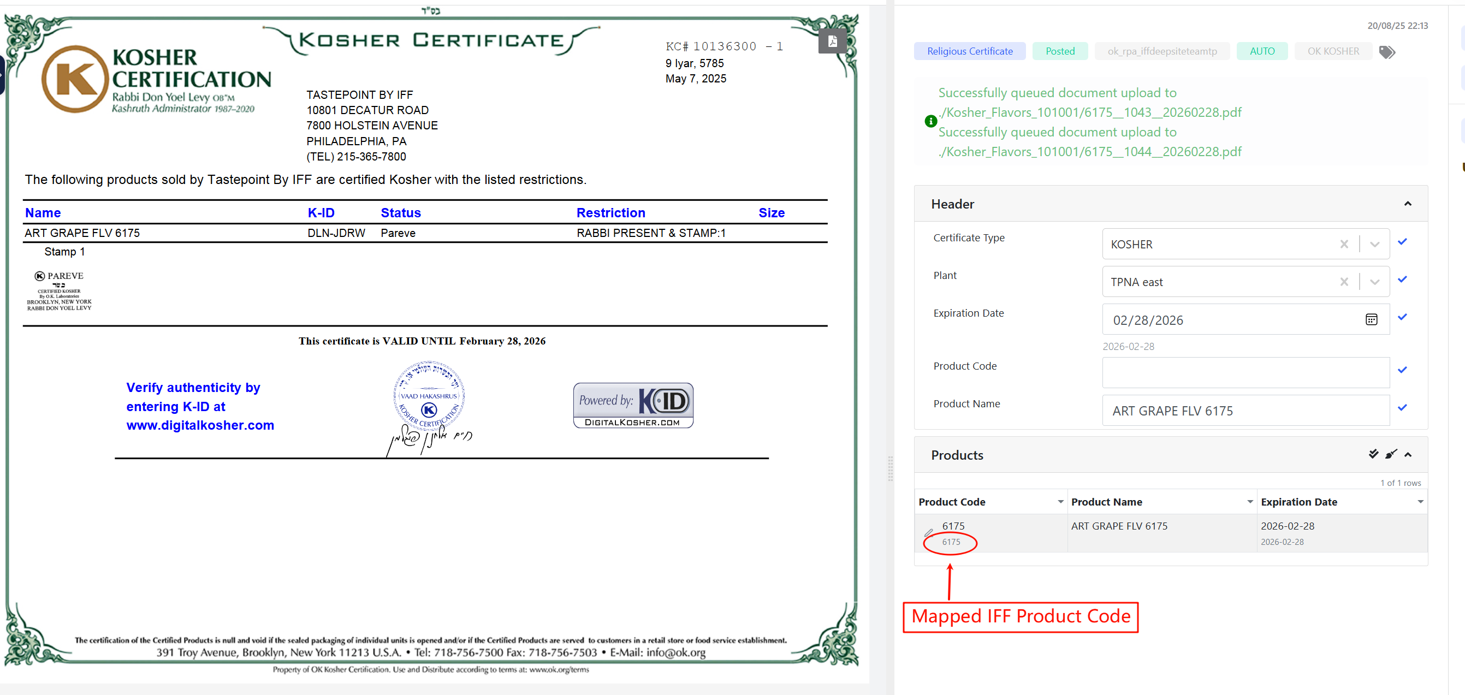This screenshot has width=1465, height=695.
Task: Clear the TPNA east Plant value
Action: click(x=1344, y=282)
